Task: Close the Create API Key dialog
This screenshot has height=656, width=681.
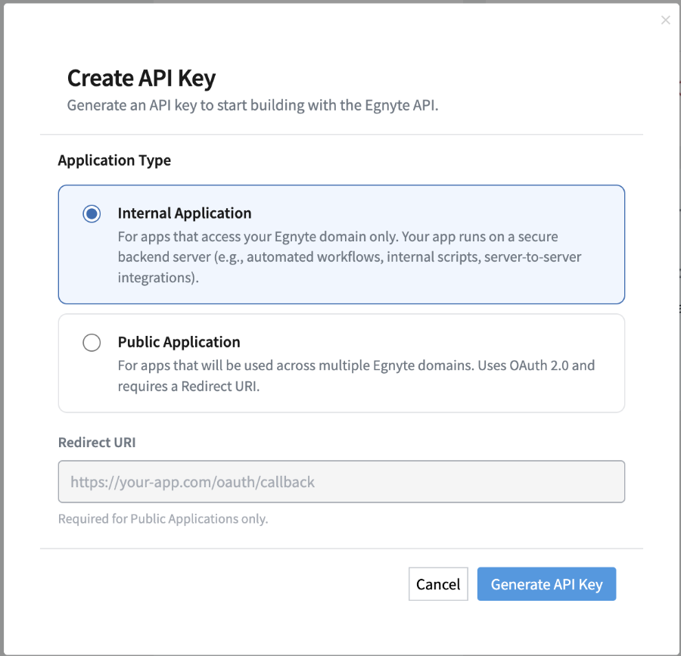Action: [665, 20]
